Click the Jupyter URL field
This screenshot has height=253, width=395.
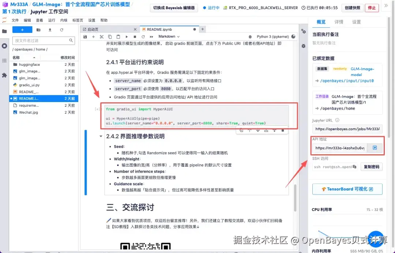click(347, 129)
